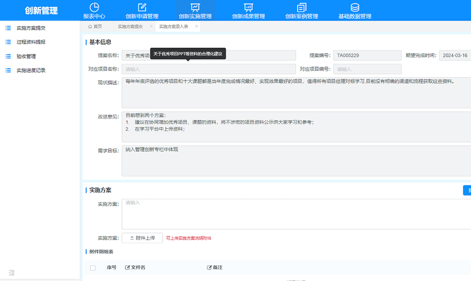Open the 创新申请管理 module icon

pyautogui.click(x=142, y=7)
